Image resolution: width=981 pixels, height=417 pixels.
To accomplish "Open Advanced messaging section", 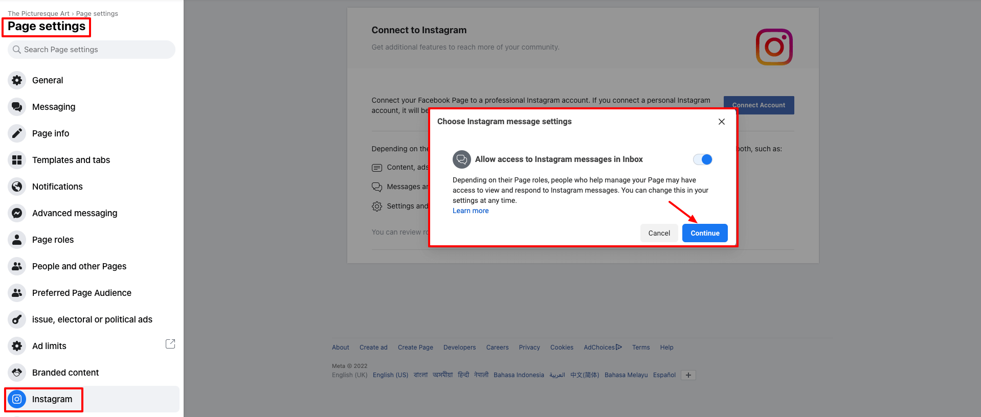I will (92, 213).
